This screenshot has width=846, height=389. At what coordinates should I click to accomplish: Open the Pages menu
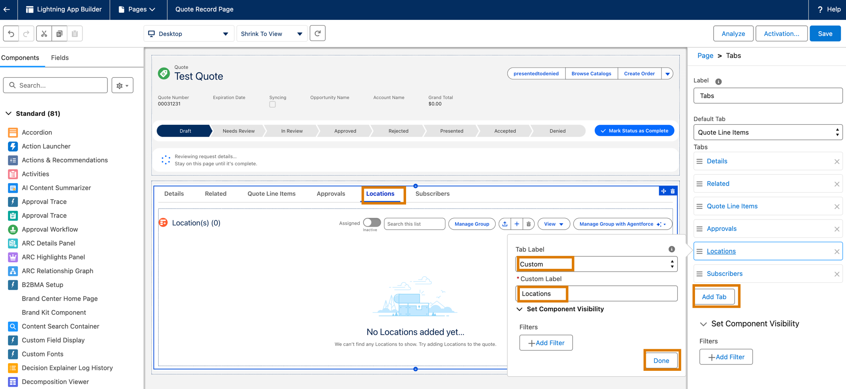coord(137,9)
